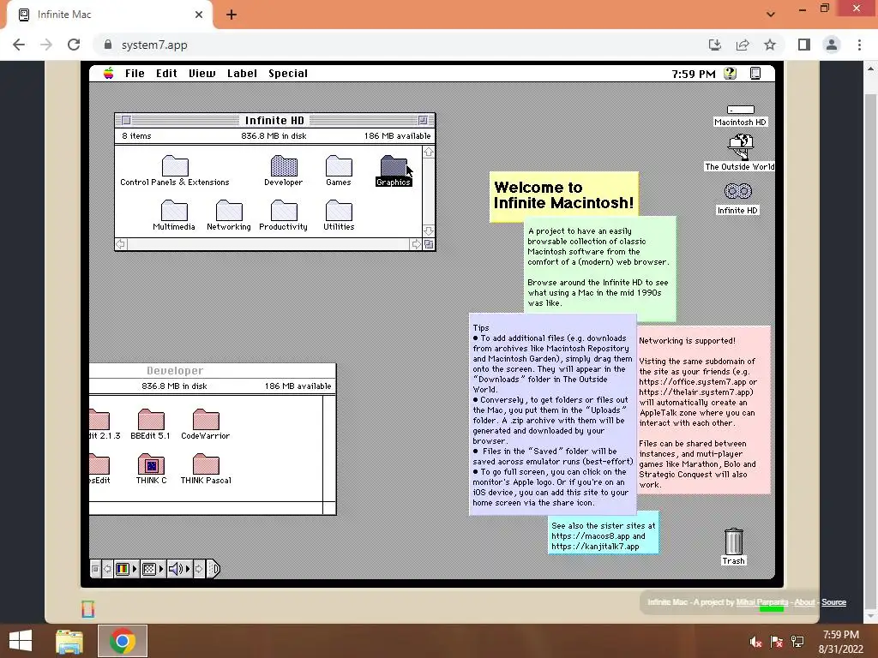878x658 pixels.
Task: Click the Infinite Mac browser tab
Action: point(110,15)
